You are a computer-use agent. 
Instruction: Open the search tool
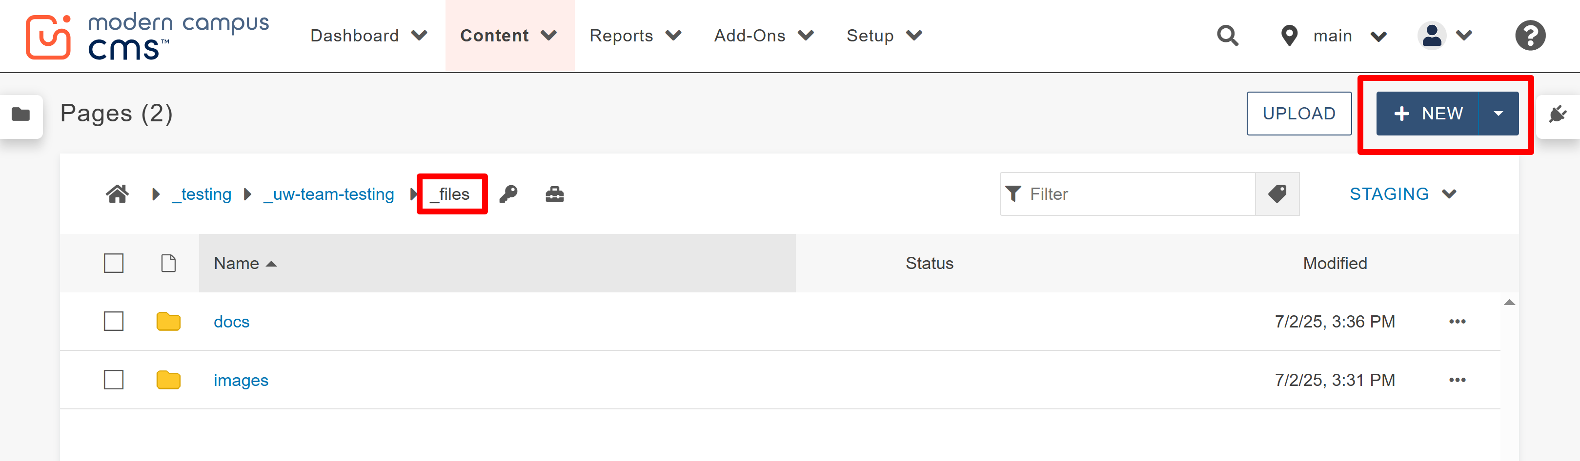click(x=1227, y=36)
